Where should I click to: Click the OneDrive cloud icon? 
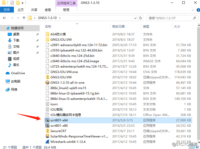tap(8, 73)
